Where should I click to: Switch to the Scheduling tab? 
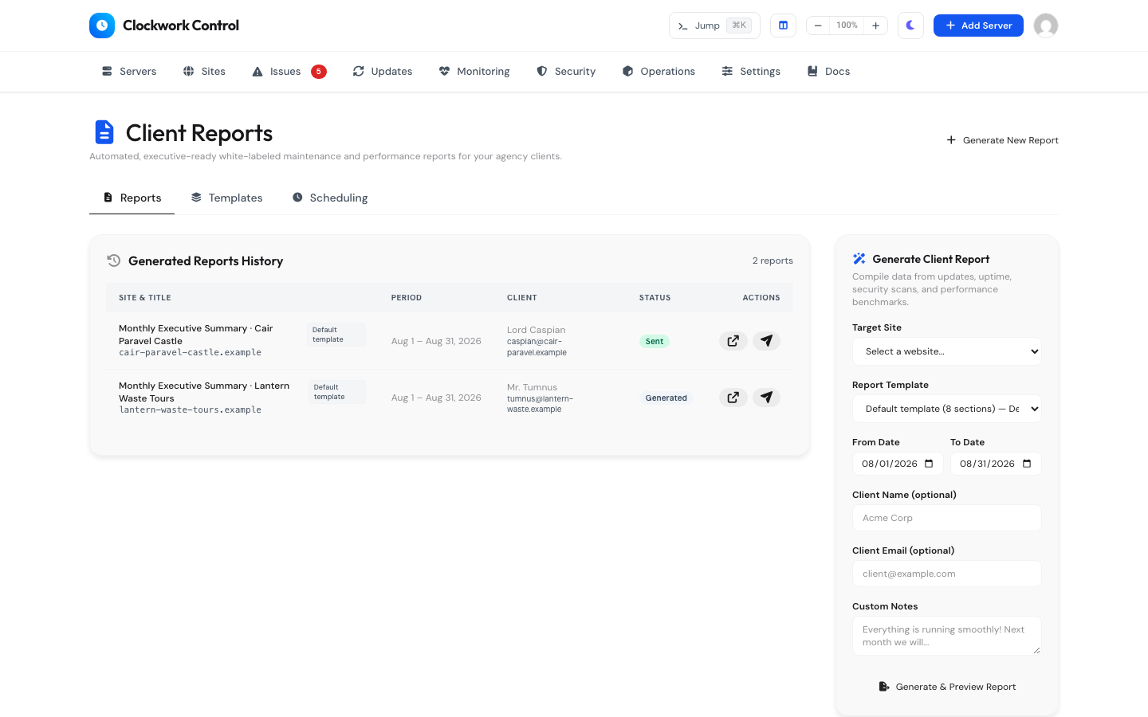(x=330, y=198)
